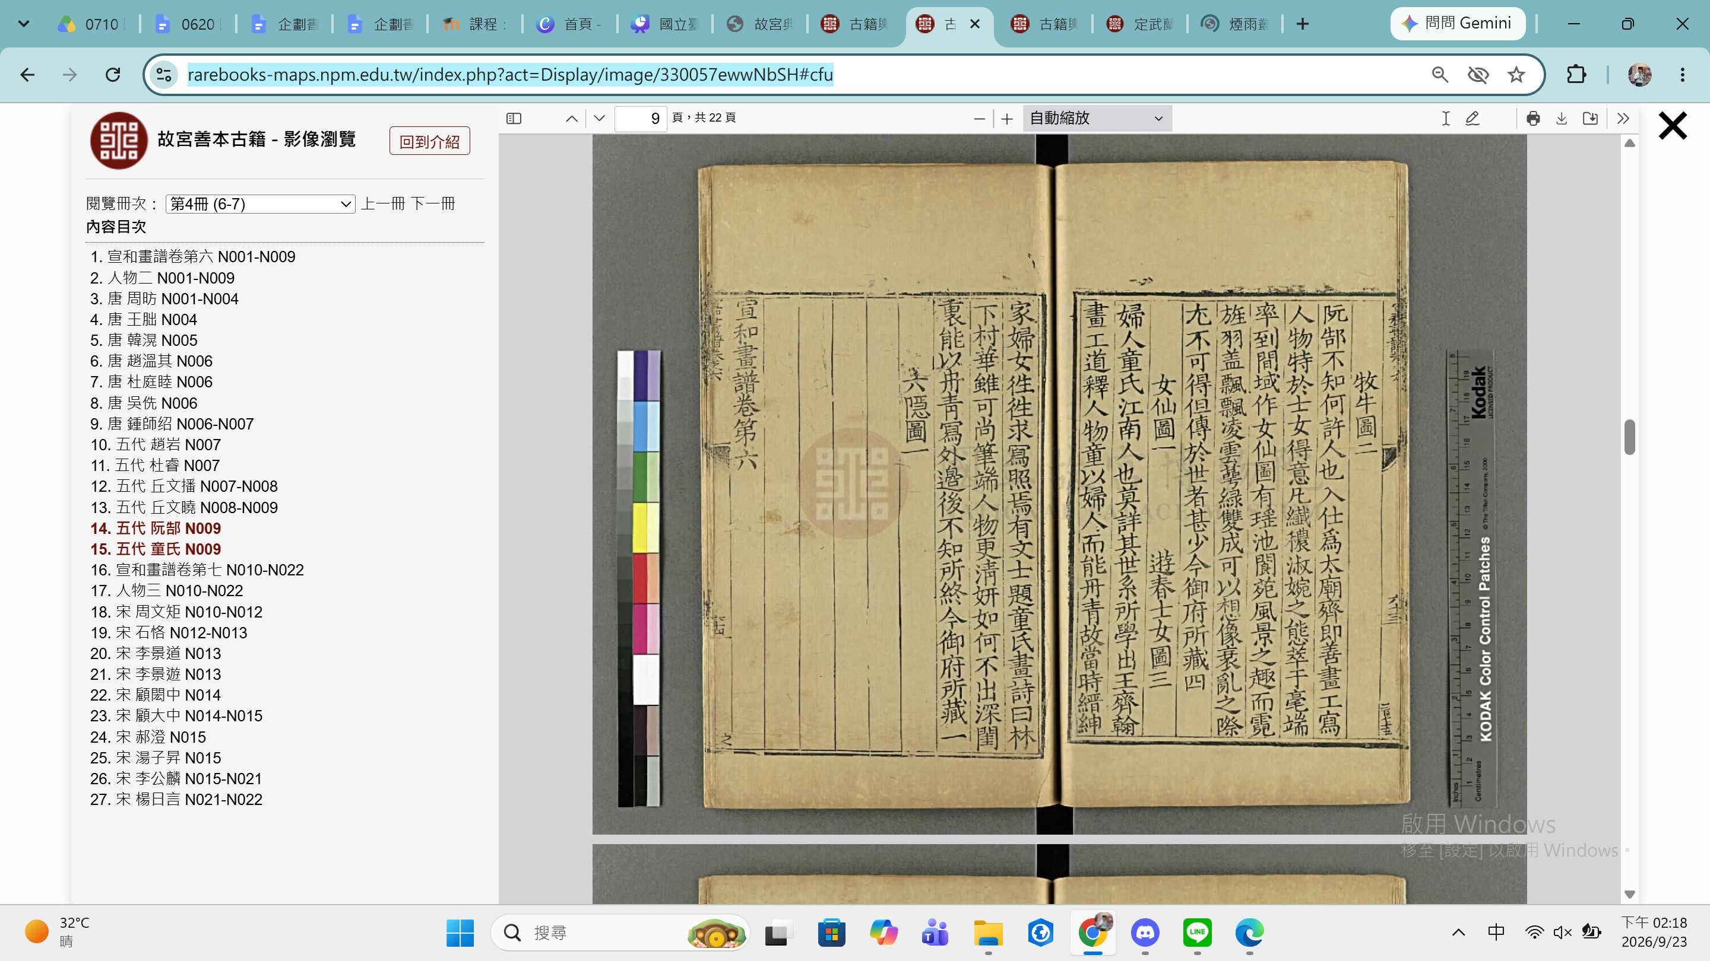Click the 故宮 logo emblem in the header
1710x961 pixels.
(119, 141)
